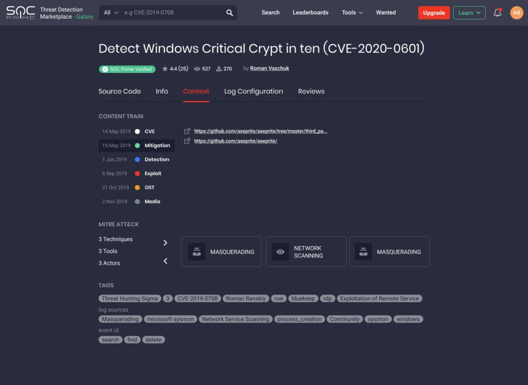Image resolution: width=528 pixels, height=385 pixels.
Task: Open the Network Scanning technique card
Action: [x=306, y=252]
